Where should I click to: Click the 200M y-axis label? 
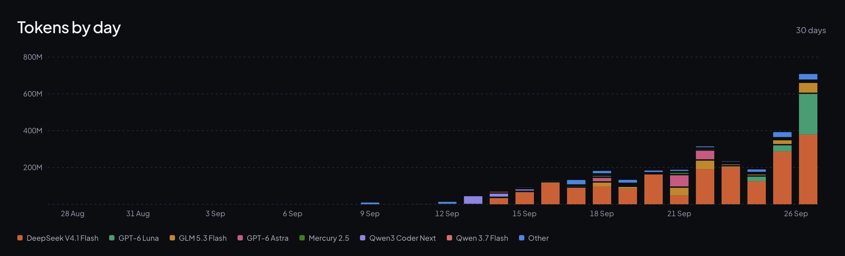(33, 168)
